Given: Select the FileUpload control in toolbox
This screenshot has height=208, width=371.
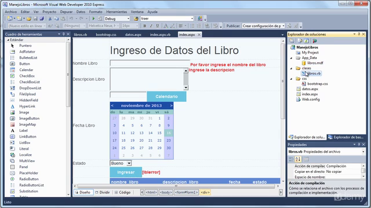Looking at the screenshot, I should click(27, 94).
